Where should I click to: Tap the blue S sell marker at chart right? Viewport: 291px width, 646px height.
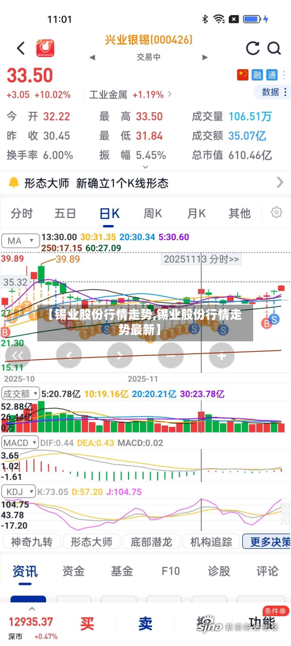point(275,319)
